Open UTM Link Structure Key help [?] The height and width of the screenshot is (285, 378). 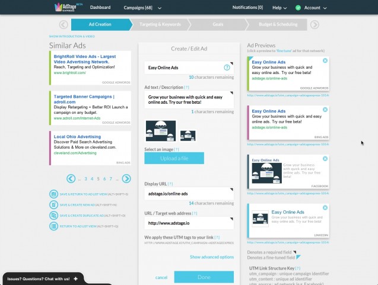point(298,268)
